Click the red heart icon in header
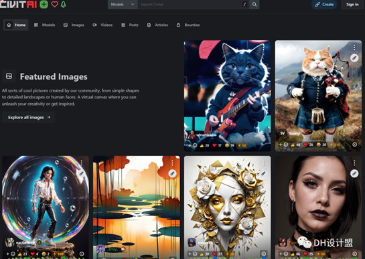The width and height of the screenshot is (365, 259). point(54,4)
